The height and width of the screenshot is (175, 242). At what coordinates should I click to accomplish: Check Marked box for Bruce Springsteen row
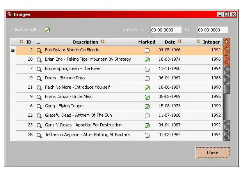[147, 69]
